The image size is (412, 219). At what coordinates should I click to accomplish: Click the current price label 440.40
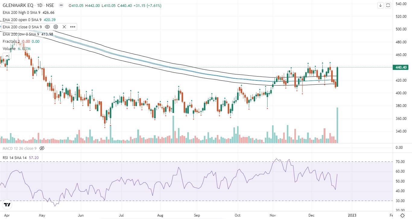tap(401, 67)
